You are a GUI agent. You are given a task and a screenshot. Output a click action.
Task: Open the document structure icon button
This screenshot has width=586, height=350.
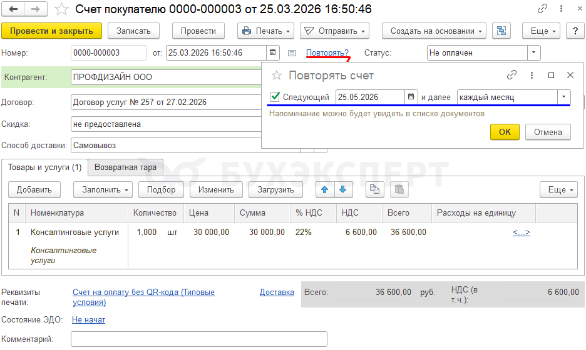[501, 31]
